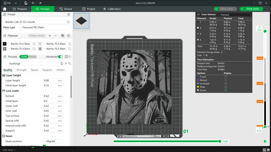Edit filament 3 preset icon

coord(34,49)
